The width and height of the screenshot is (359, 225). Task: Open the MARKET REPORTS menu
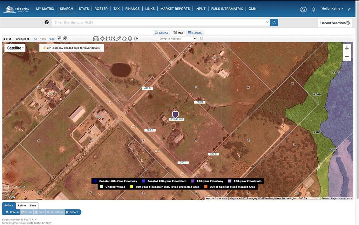[x=175, y=8]
